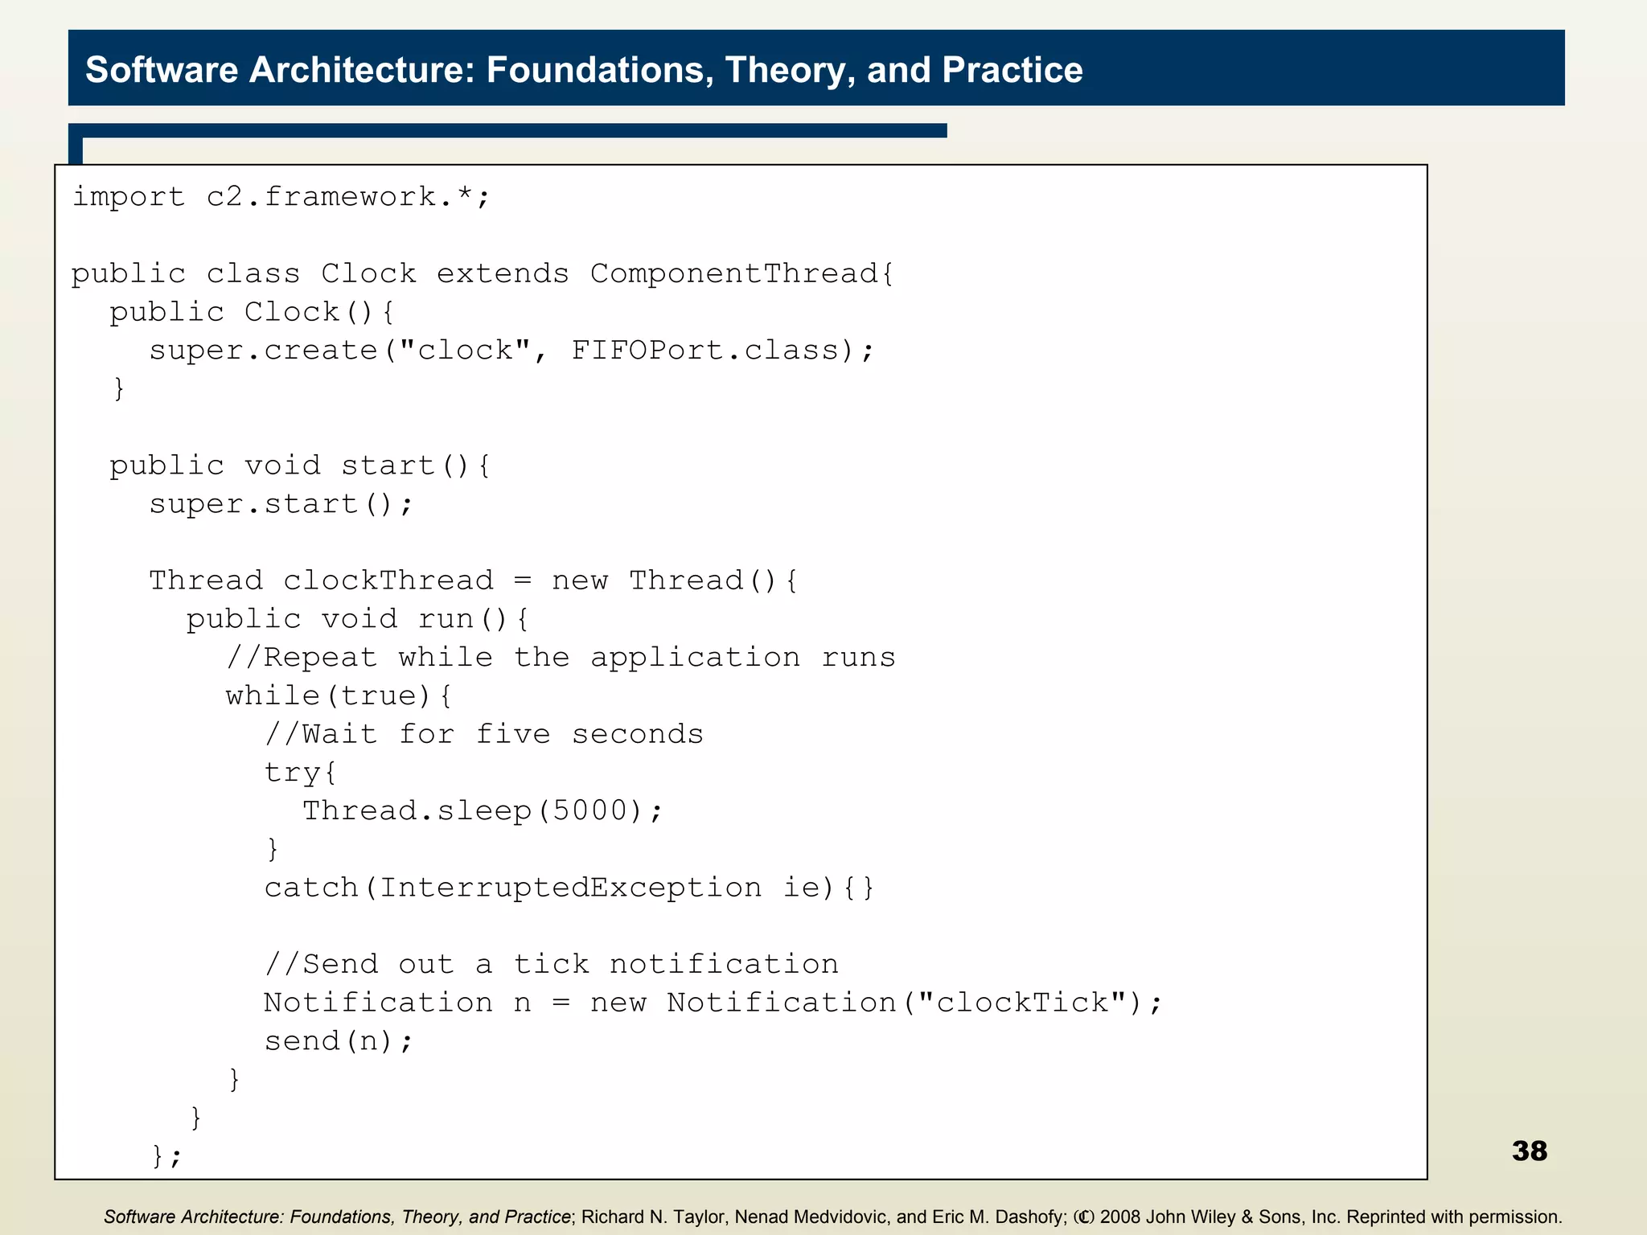Click the 'send(n);' statement
1647x1235 pixels.
pos(339,1041)
